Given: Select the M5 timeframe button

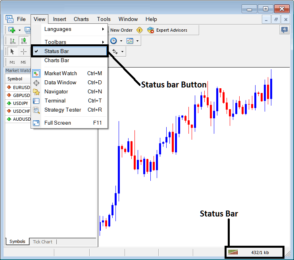Looking at the screenshot, I should click(23, 62).
